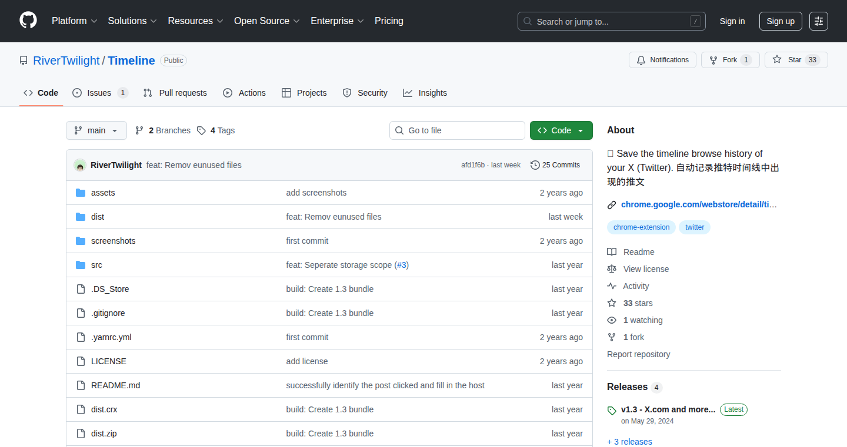
Task: Click the history clock icon by 25 Commits
Action: click(x=535, y=165)
